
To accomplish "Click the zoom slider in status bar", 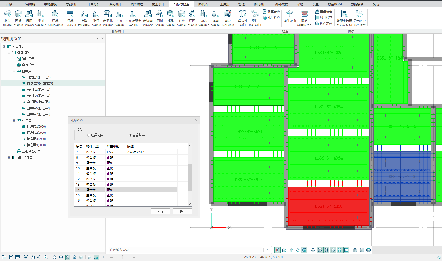I will coord(123,257).
